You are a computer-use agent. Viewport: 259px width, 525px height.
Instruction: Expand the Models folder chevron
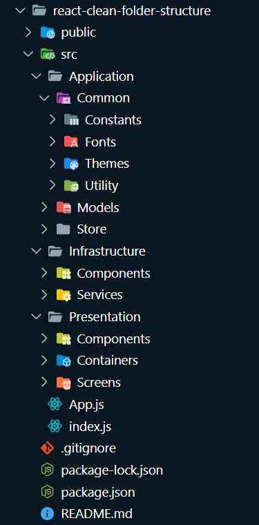[x=44, y=208]
